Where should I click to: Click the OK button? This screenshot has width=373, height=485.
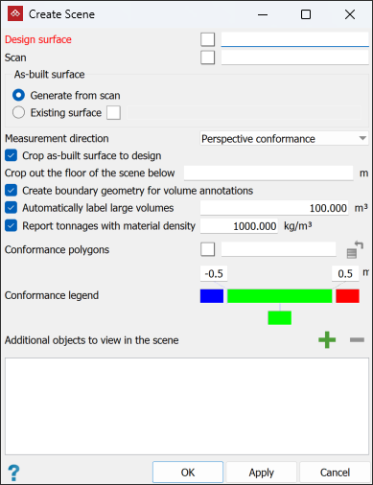188,473
